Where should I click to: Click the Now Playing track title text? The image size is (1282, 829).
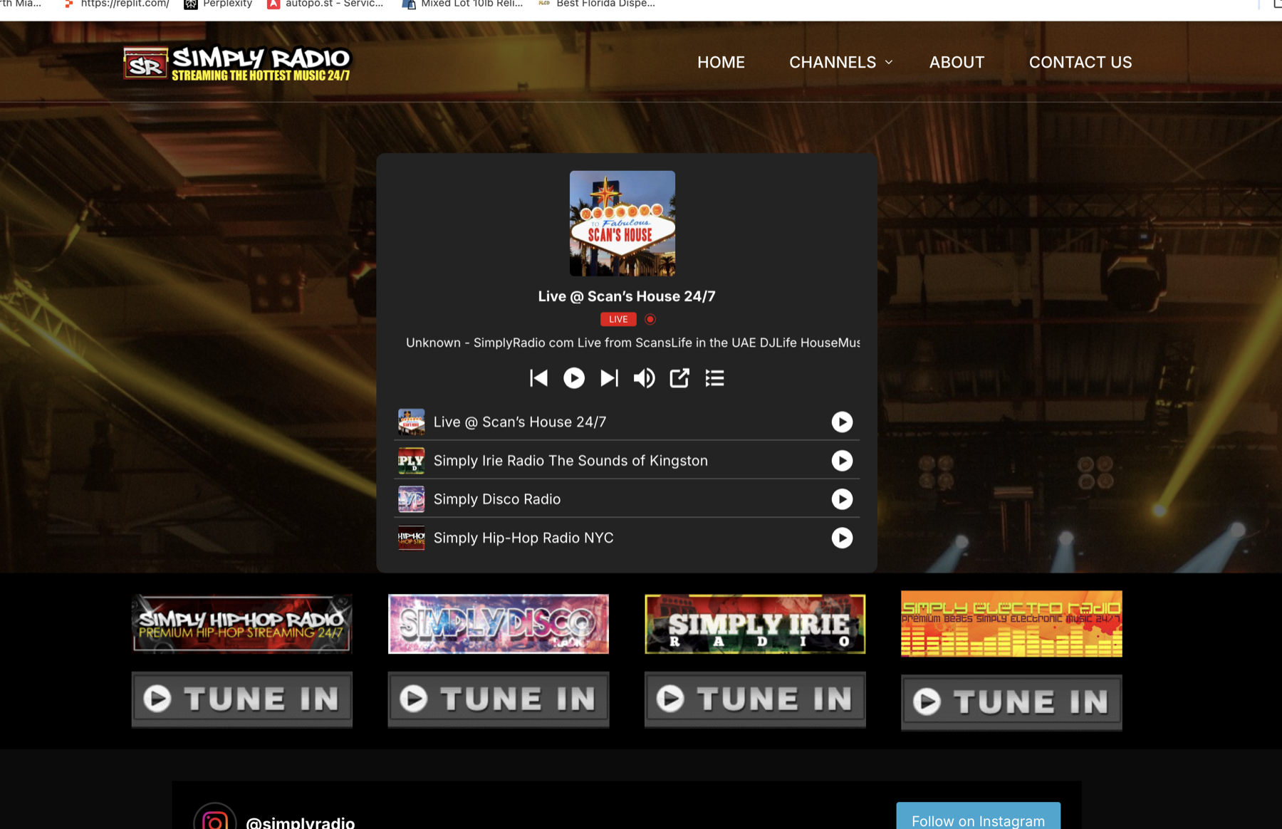pyautogui.click(x=632, y=343)
